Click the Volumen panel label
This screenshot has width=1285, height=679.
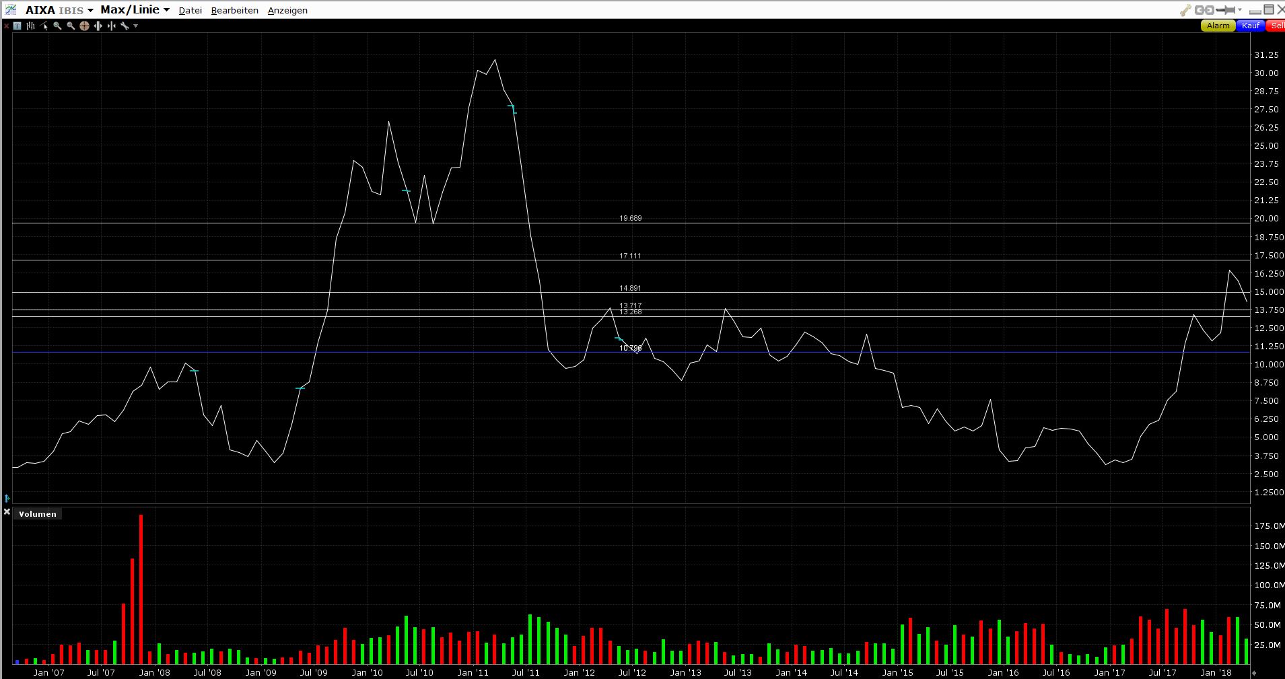point(38,514)
